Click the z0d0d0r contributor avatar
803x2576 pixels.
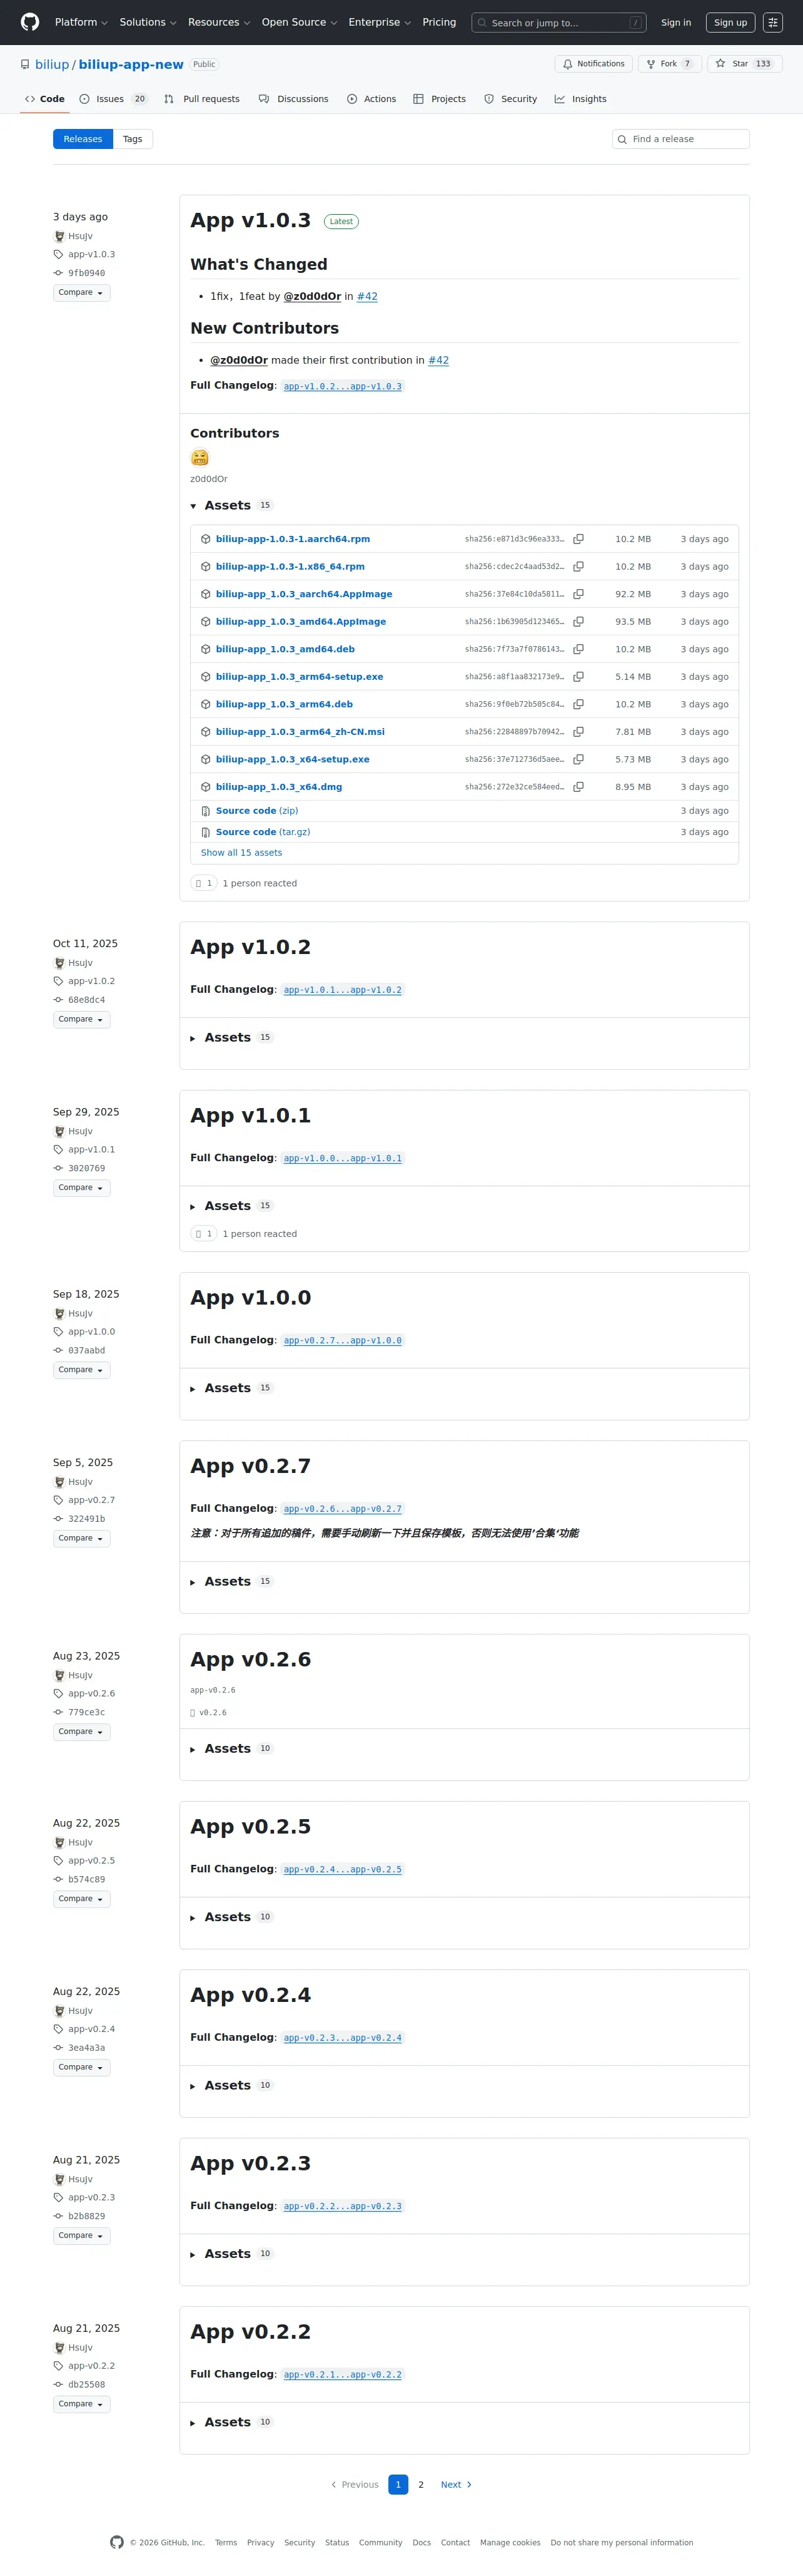pyautogui.click(x=199, y=458)
